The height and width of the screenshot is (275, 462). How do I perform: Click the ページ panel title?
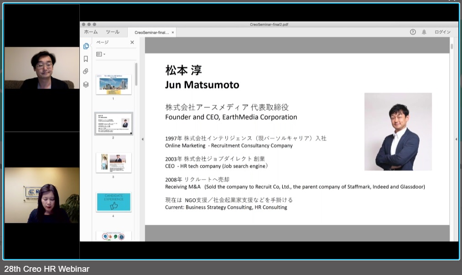[x=103, y=42]
